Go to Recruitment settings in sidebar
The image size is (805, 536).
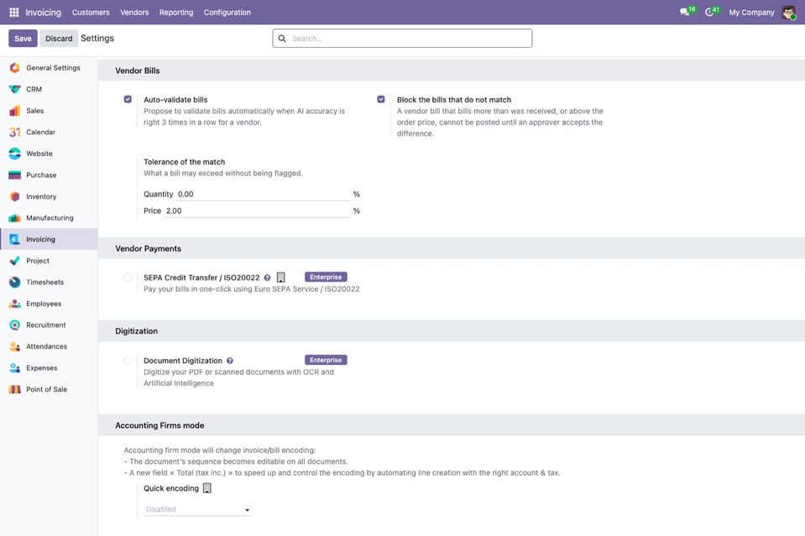pyautogui.click(x=49, y=325)
